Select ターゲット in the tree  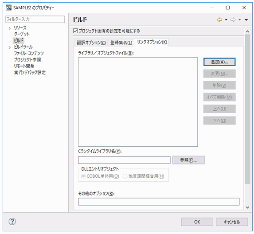pos(22,34)
